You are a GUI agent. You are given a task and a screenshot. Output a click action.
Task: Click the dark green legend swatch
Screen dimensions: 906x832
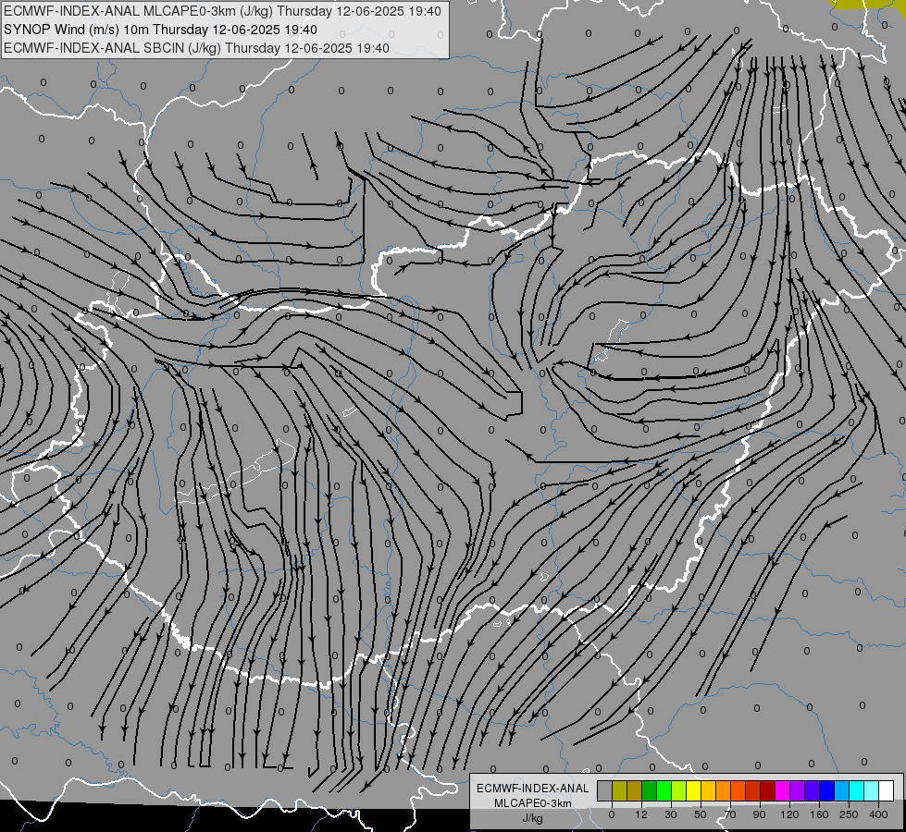pyautogui.click(x=650, y=790)
